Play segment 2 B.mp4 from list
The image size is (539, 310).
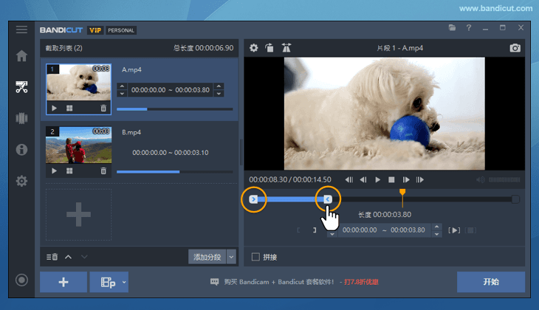click(55, 170)
